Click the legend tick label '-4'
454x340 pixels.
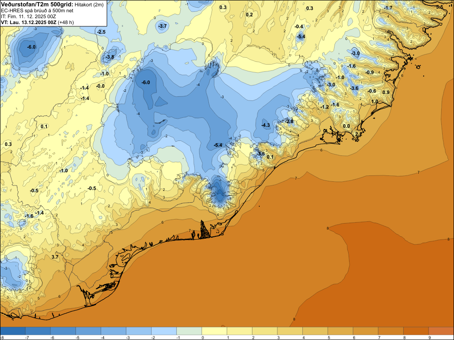pyautogui.click(x=102, y=337)
